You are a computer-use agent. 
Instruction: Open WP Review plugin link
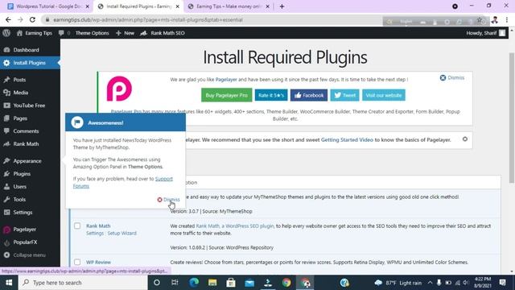[x=98, y=262]
